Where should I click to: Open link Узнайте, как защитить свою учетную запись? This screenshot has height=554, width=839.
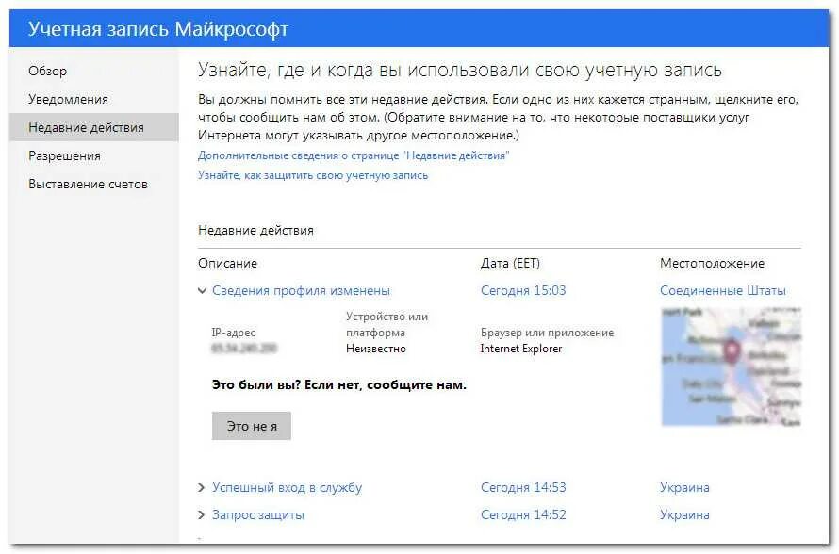click(x=312, y=175)
